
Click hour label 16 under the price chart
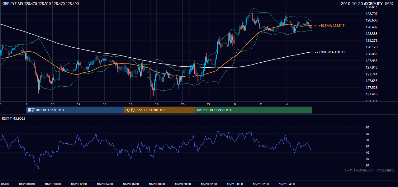click(x=131, y=104)
